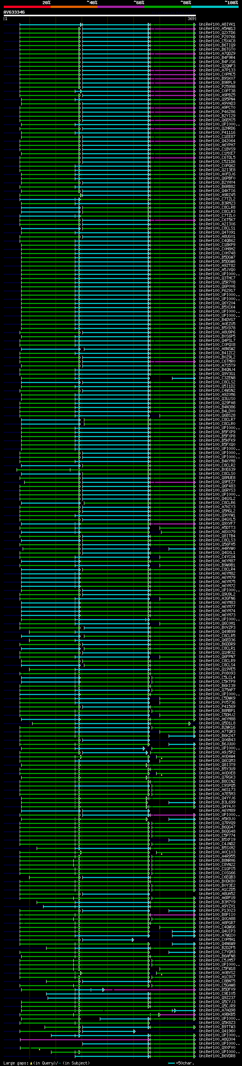The image size is (242, 1066).
Task: Click label UniRef100_Q4T091
Action: (x=217, y=233)
